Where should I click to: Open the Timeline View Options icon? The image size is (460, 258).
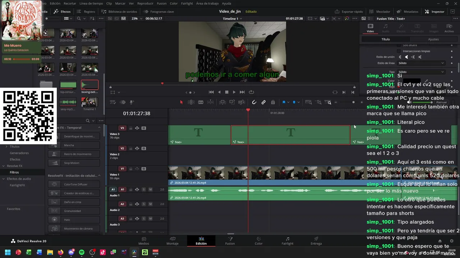click(x=113, y=102)
